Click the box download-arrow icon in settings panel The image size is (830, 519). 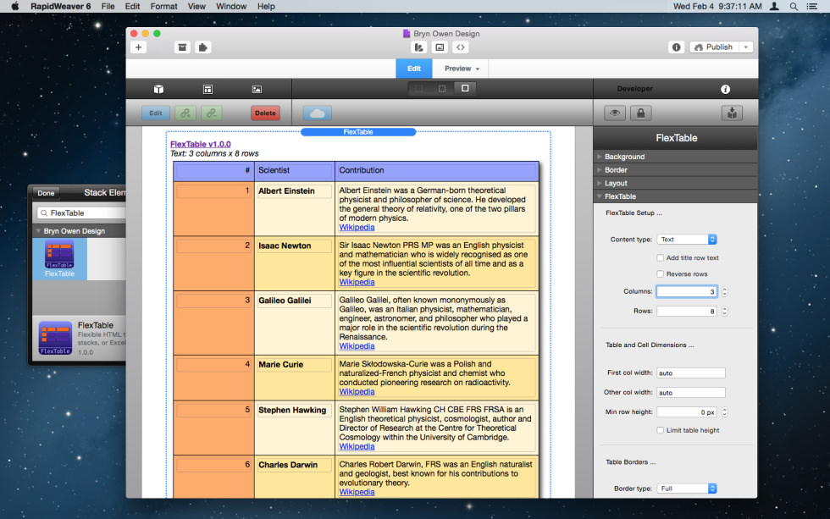732,113
